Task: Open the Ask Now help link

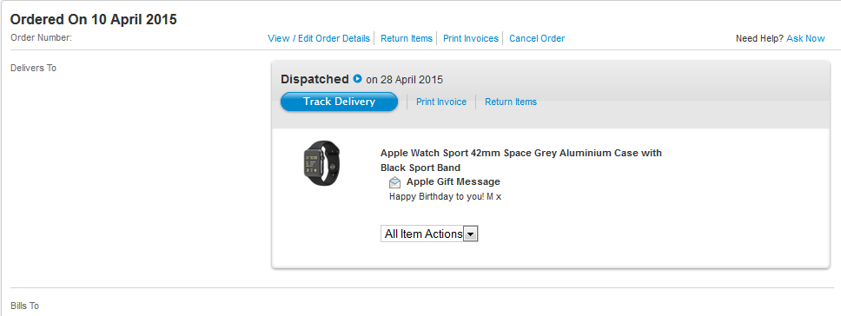Action: point(805,38)
